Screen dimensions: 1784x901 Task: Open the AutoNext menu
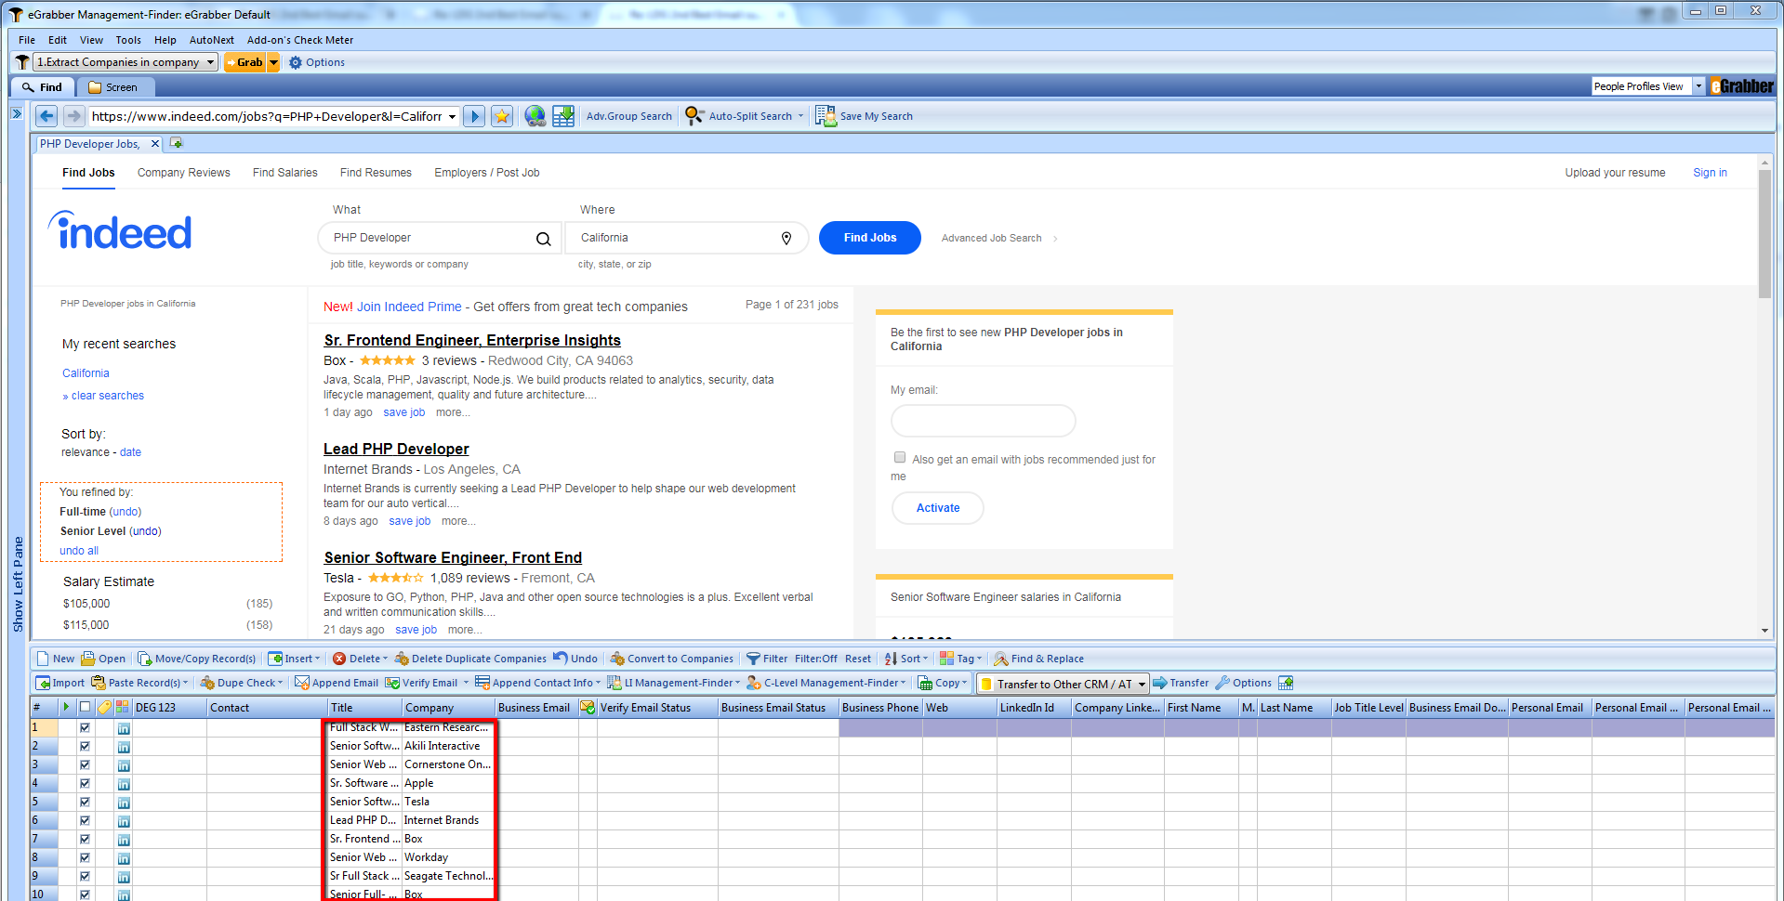click(212, 40)
